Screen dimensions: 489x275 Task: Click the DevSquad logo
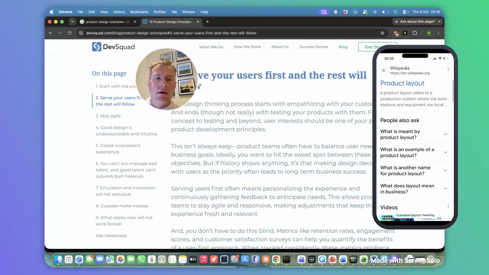point(113,47)
